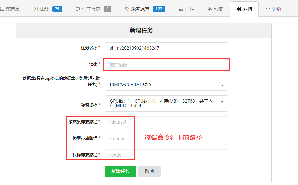Click the book icon beside 百科

point(181,9)
